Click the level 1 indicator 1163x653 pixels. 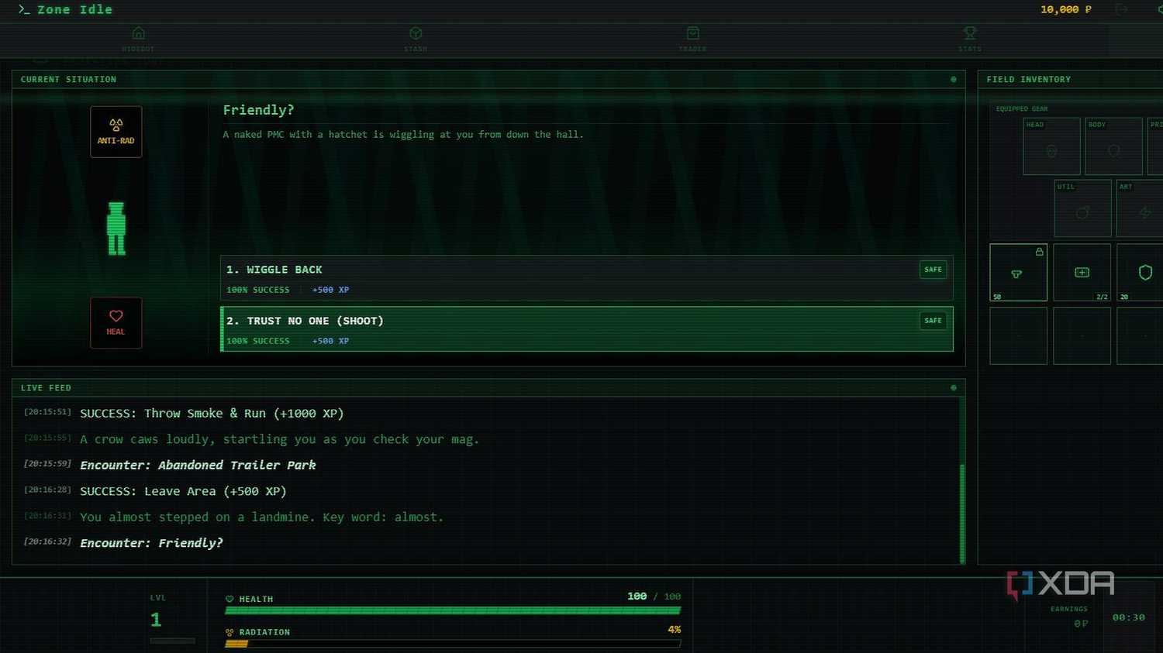(156, 620)
